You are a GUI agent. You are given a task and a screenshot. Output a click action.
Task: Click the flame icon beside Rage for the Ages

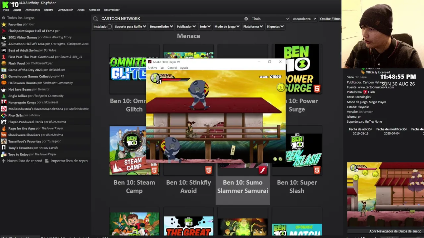[x=4, y=128]
